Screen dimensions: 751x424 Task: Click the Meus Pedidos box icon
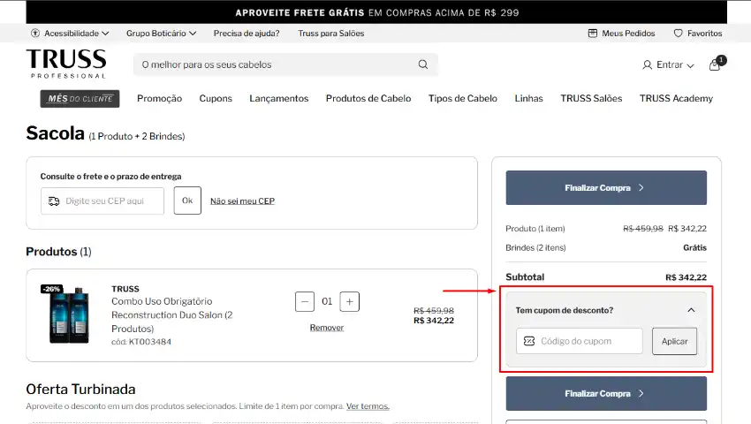593,33
